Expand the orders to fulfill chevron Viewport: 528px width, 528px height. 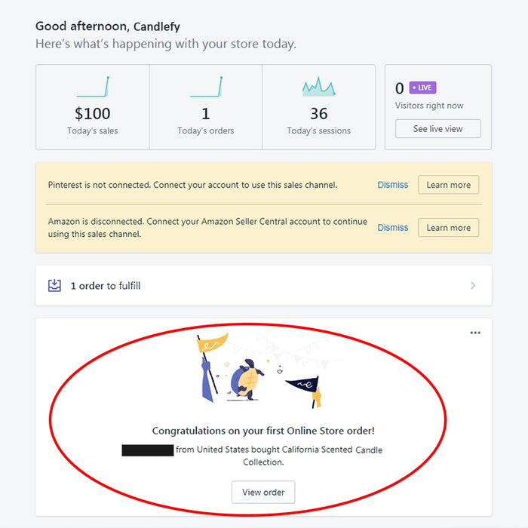pos(473,285)
